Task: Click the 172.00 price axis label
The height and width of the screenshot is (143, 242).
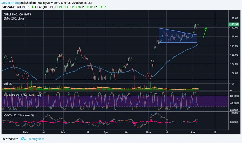Action: (234, 73)
